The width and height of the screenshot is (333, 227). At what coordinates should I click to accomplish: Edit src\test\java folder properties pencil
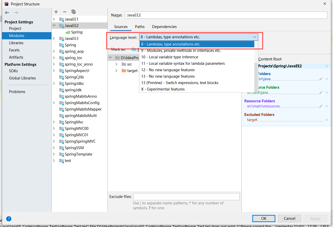point(321,93)
